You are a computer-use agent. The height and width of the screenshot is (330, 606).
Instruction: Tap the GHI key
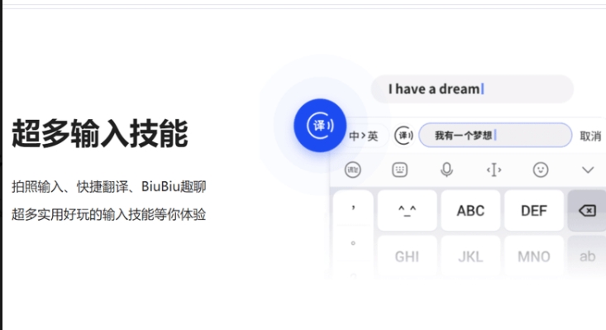point(407,256)
